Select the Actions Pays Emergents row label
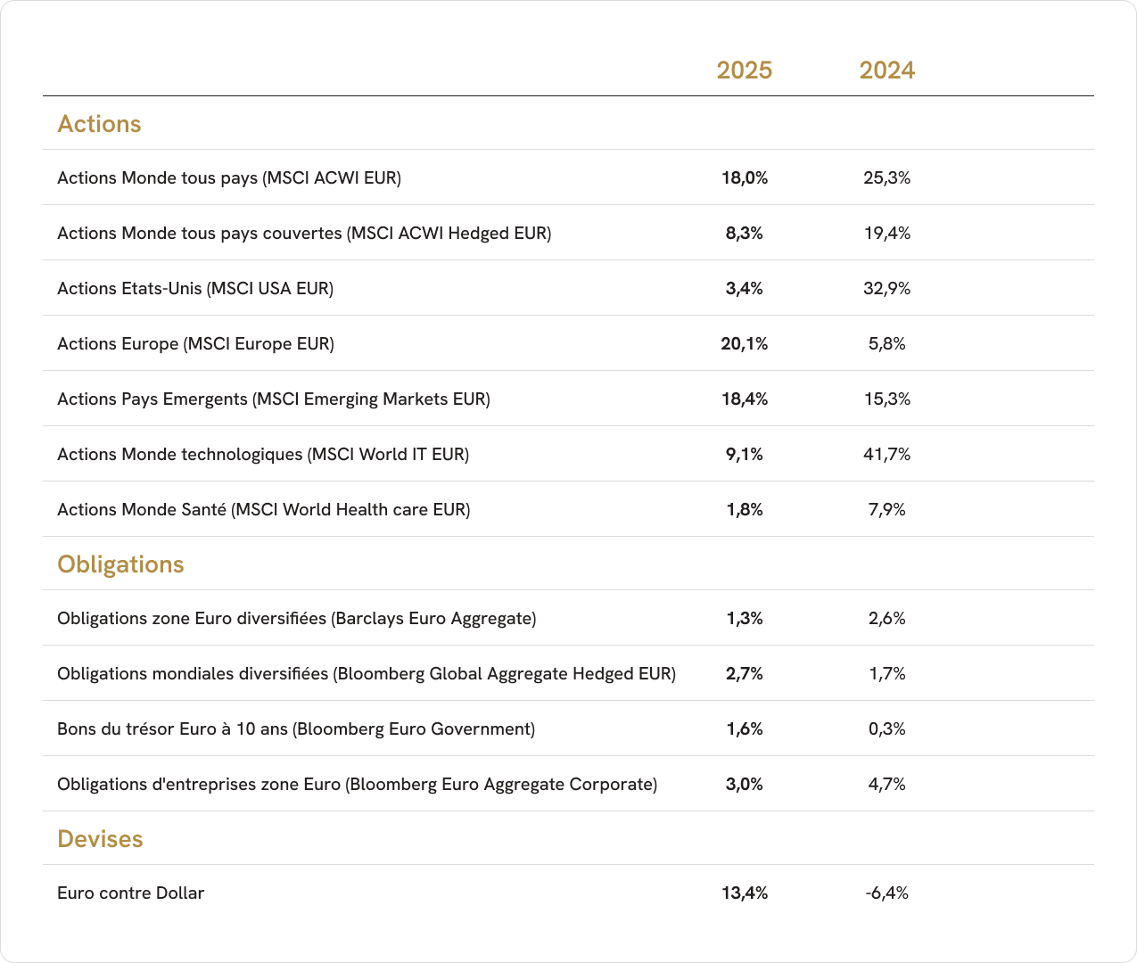1137x963 pixels. [x=274, y=399]
